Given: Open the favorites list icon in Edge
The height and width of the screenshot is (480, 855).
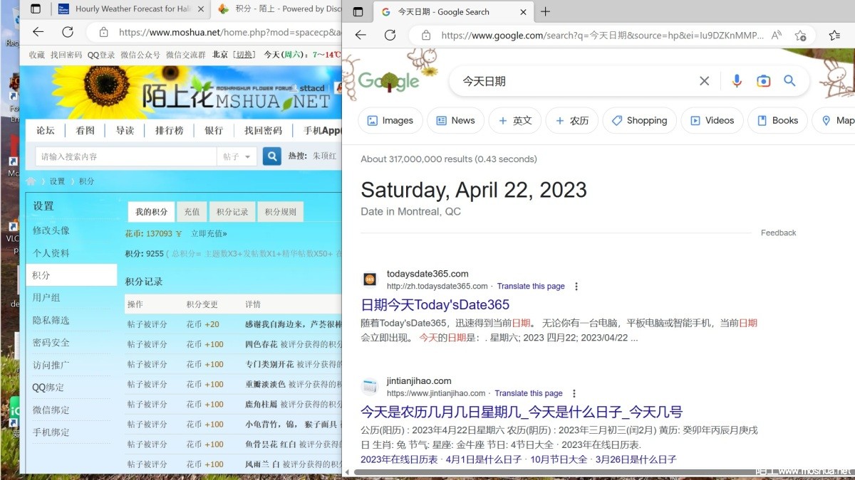Looking at the screenshot, I should pyautogui.click(x=834, y=35).
